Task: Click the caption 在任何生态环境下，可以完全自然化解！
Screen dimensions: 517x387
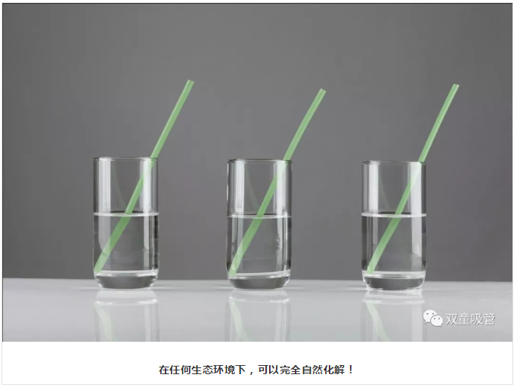Action: (256, 370)
